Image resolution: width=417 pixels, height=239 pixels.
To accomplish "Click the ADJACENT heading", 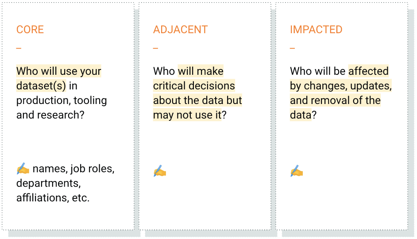I will point(180,30).
